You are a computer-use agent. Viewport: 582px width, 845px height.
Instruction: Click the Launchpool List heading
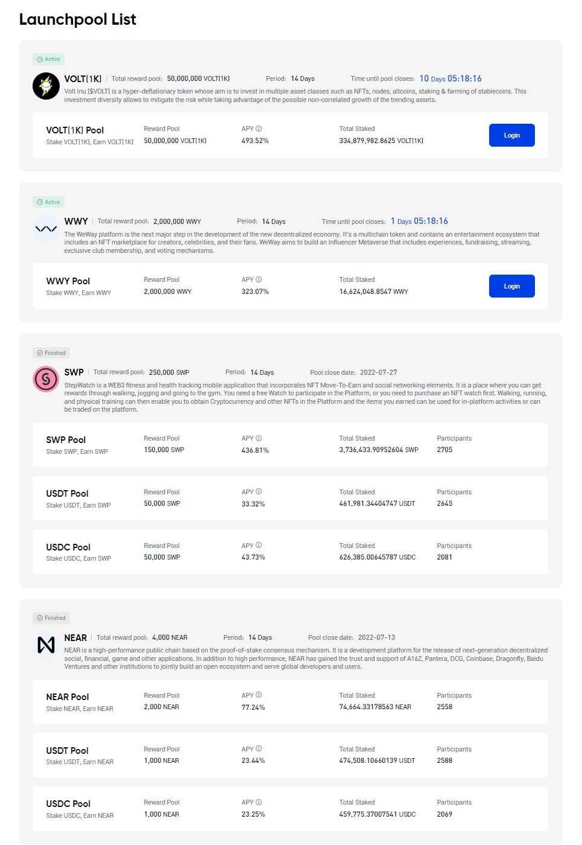78,19
